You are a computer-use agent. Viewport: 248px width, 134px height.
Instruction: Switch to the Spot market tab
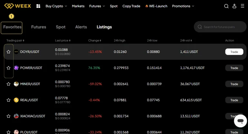tap(61, 27)
